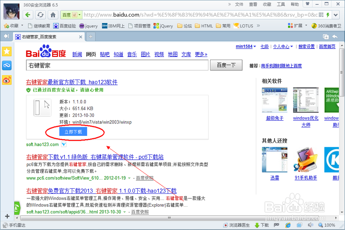Open 百度快照 for the pc6 result
The image size is (345, 230).
pos(145,178)
